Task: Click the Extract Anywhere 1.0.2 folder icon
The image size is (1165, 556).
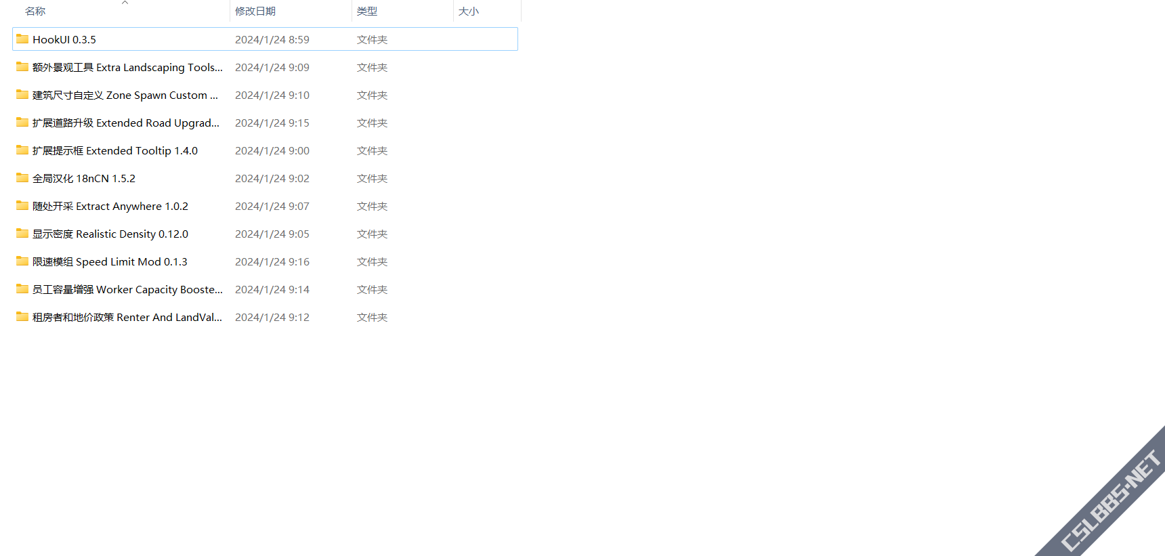Action: pos(22,206)
